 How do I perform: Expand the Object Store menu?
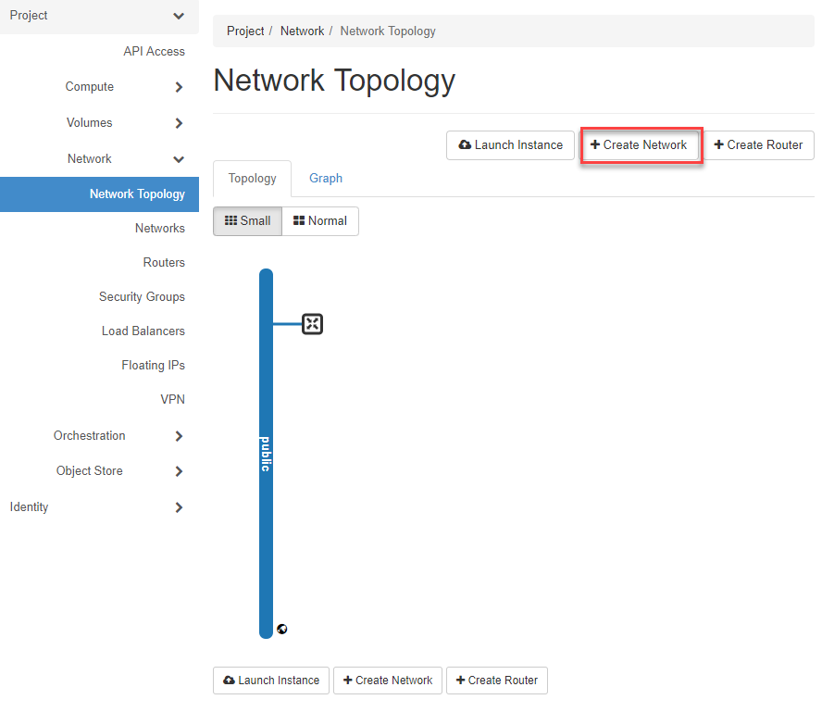click(x=179, y=471)
